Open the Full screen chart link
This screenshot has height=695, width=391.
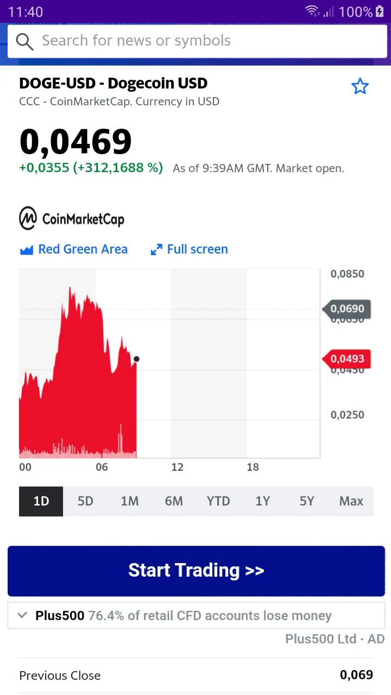(x=197, y=249)
